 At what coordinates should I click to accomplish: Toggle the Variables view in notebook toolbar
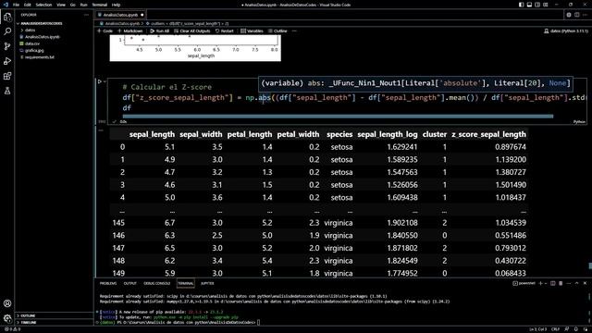(x=252, y=31)
